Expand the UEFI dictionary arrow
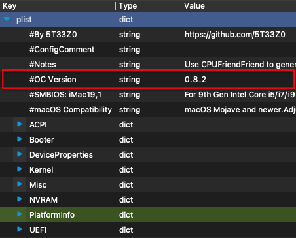Screen dimensions: 296x238 tap(20, 229)
